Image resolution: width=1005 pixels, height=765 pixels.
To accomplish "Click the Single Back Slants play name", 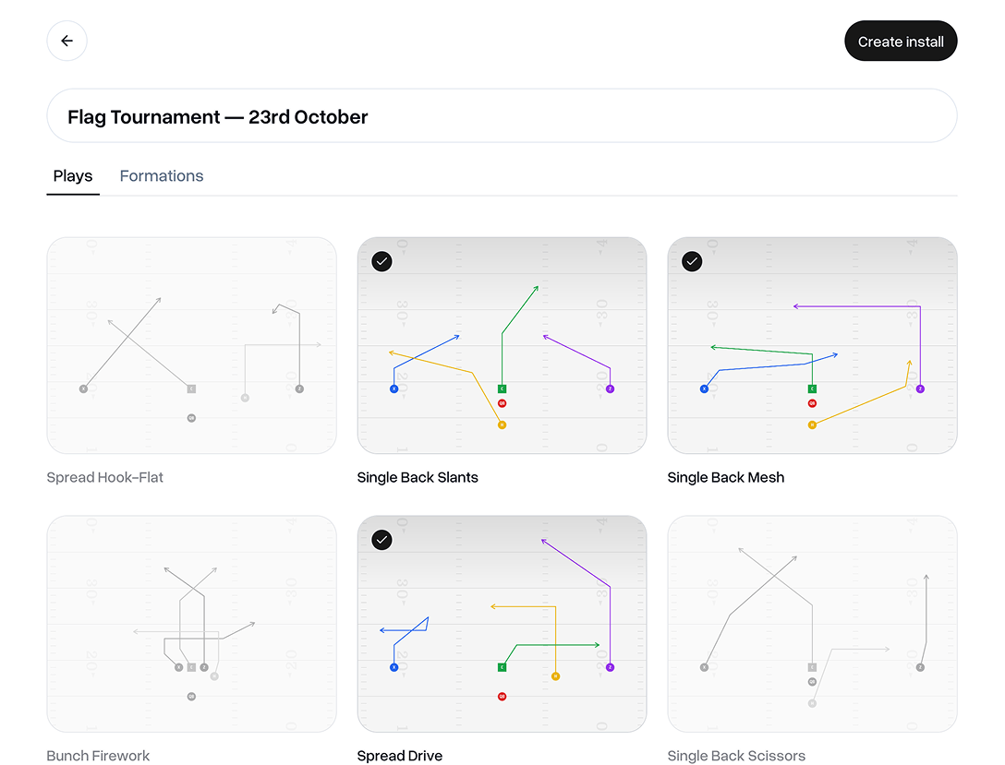I will 418,478.
